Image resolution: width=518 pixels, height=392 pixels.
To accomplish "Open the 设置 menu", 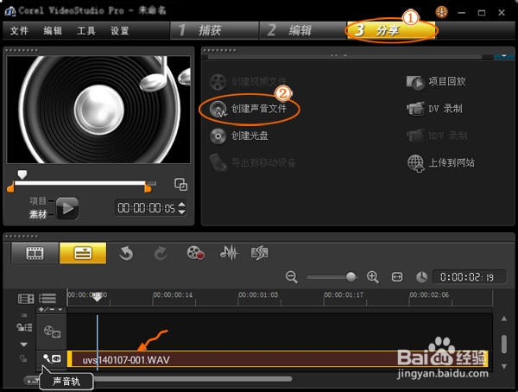I will coord(120,31).
